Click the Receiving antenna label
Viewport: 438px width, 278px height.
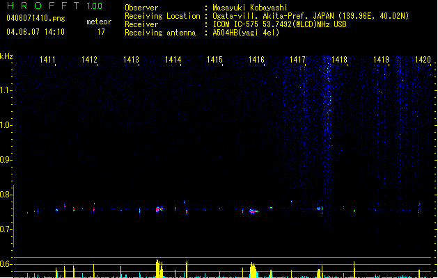160,33
